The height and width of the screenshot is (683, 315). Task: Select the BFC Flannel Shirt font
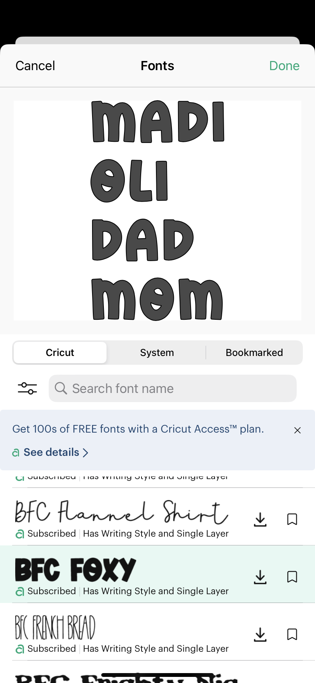(x=122, y=513)
